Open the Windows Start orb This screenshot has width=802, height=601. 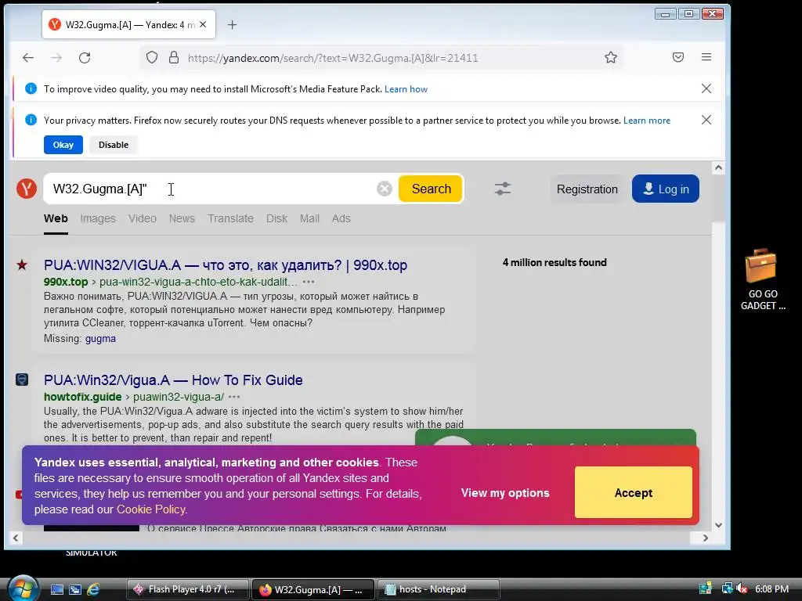[23, 588]
